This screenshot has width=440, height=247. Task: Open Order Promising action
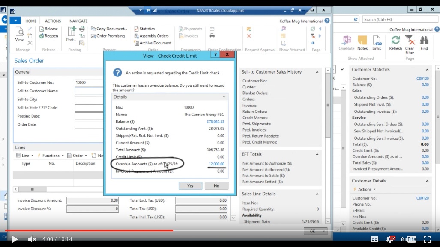pyautogui.click(x=108, y=36)
